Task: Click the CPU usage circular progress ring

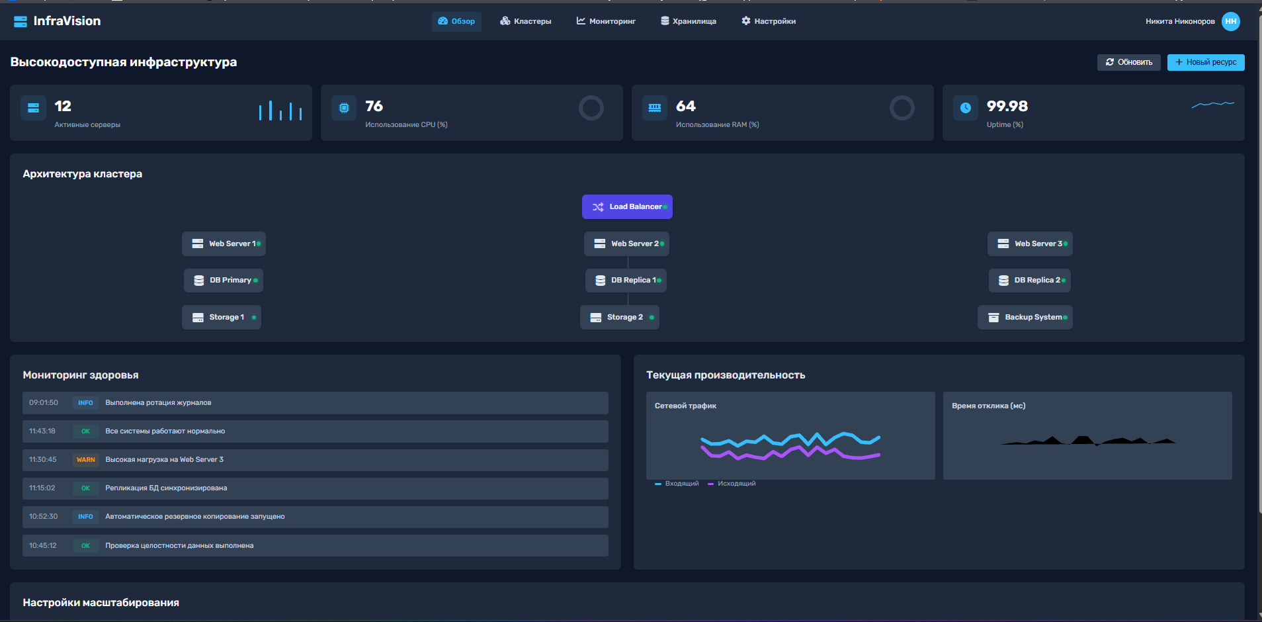Action: click(x=591, y=108)
